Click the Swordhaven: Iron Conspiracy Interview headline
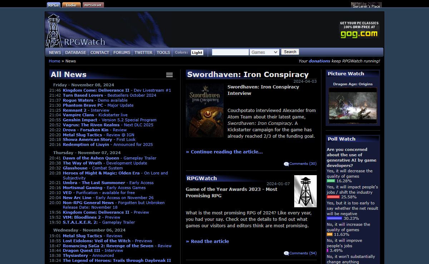 [x=263, y=90]
